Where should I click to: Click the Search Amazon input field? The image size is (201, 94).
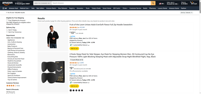point(101,3)
